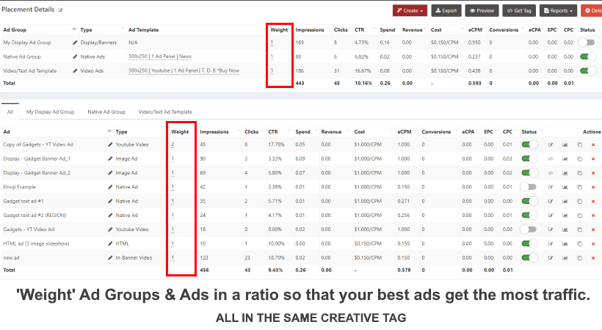Delete the Emoji Example ad
This screenshot has height=330, width=602.
coord(593,187)
